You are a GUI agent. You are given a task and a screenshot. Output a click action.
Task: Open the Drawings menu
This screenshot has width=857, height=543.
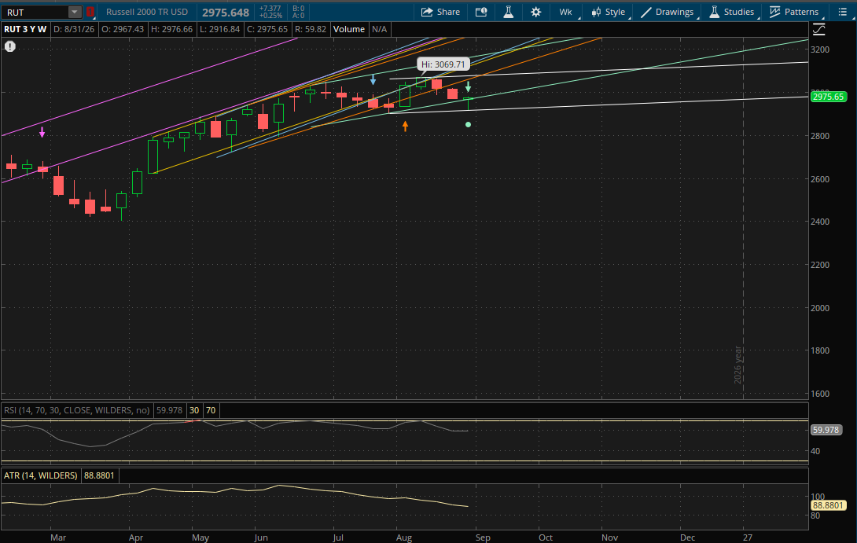pyautogui.click(x=667, y=12)
